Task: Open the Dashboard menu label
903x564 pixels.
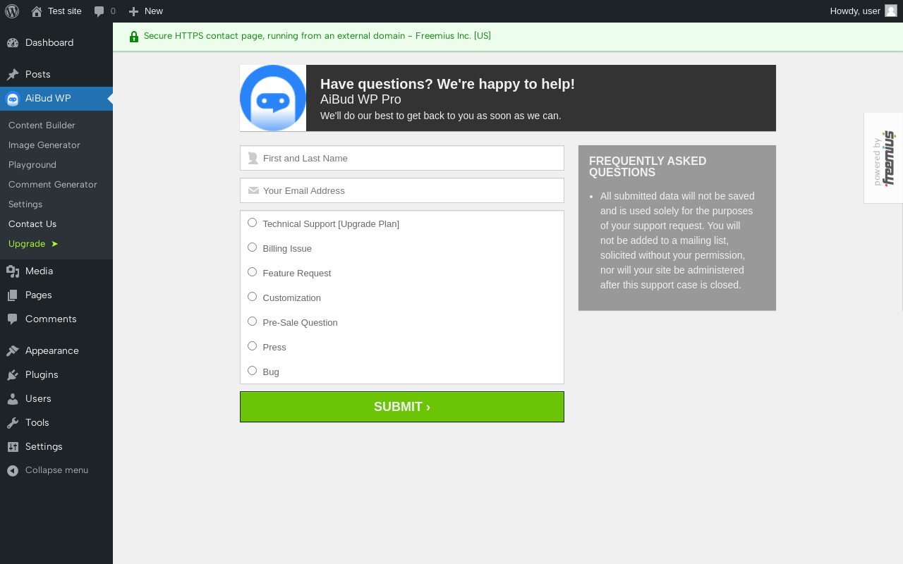Action: pyautogui.click(x=49, y=43)
